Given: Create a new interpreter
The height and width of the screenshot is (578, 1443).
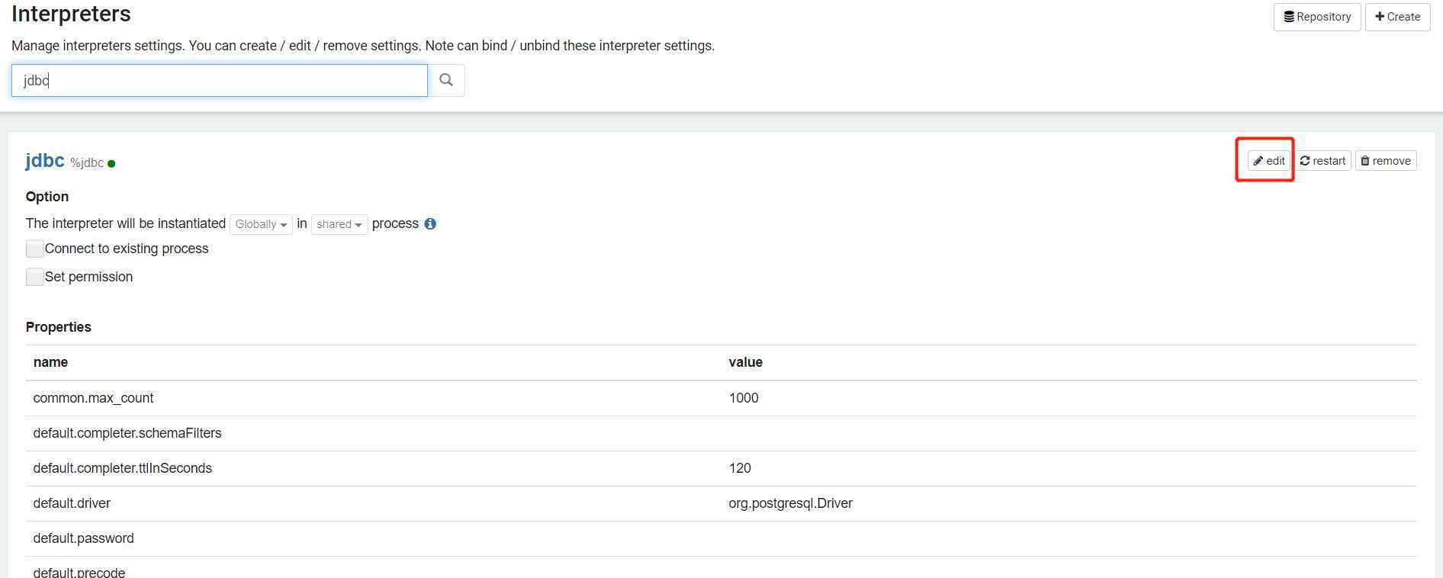Looking at the screenshot, I should pos(1397,17).
